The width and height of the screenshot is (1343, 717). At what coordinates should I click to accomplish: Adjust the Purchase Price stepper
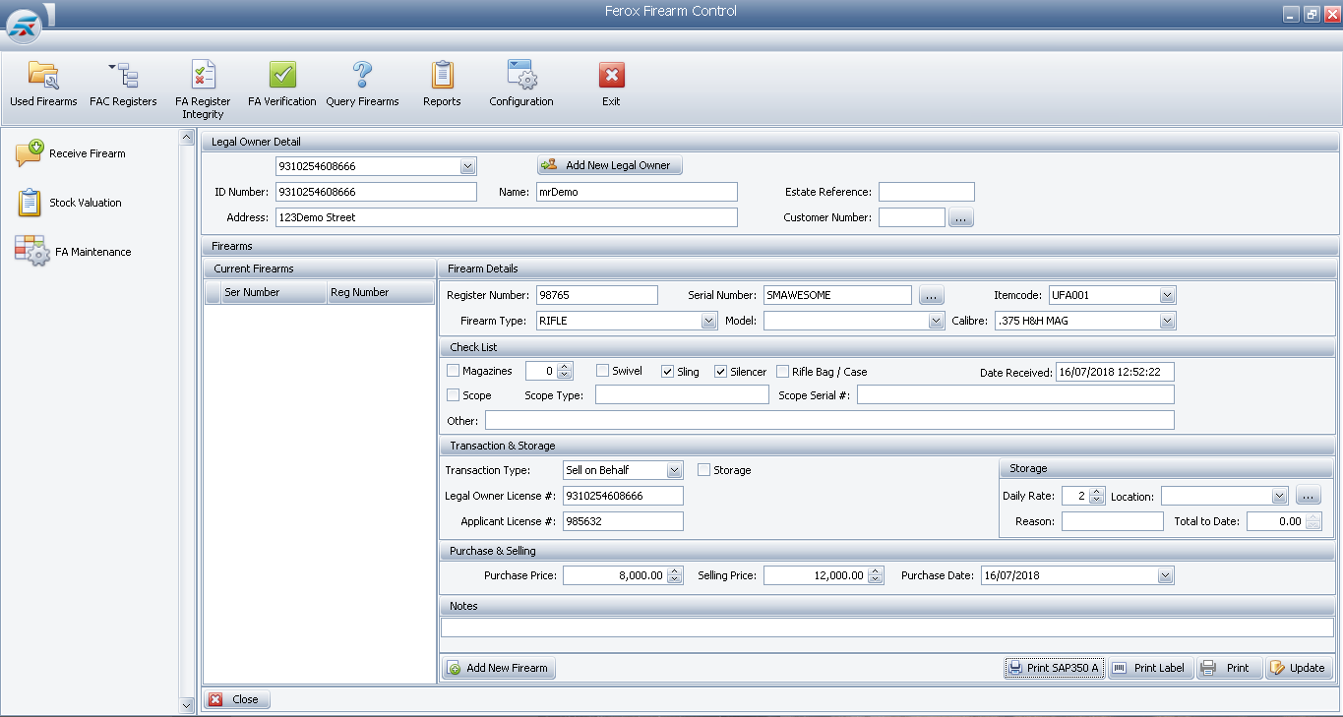675,575
